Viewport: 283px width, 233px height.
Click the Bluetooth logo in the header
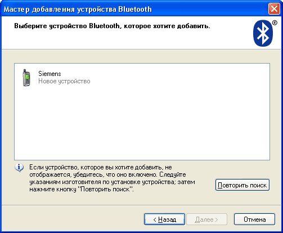263,33
